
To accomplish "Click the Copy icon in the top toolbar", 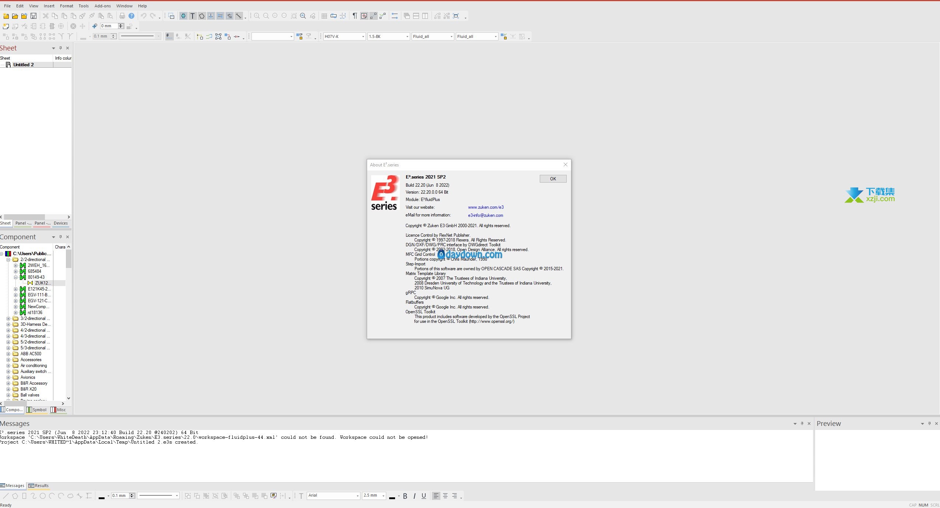I will [x=55, y=16].
